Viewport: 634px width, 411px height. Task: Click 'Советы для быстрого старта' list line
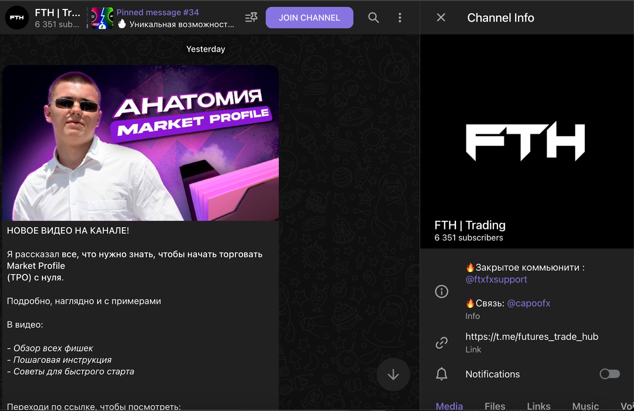click(71, 371)
